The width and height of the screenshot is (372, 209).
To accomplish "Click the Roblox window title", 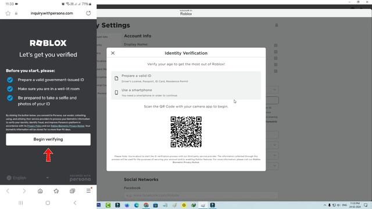I will tap(186, 14).
